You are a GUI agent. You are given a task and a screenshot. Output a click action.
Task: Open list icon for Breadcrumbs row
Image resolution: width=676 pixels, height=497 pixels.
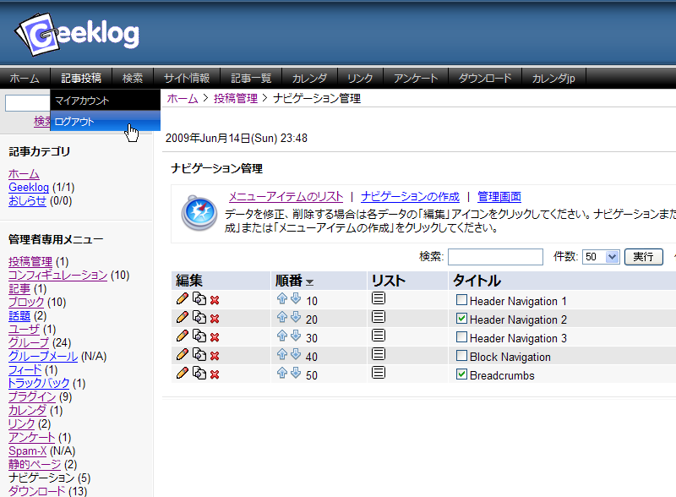click(x=379, y=374)
